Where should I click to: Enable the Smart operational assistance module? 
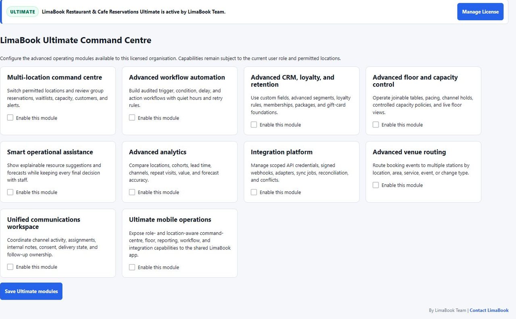click(x=10, y=192)
